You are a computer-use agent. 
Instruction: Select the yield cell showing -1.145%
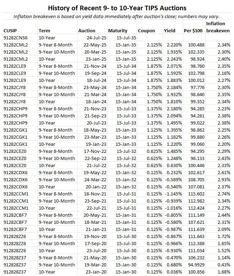tap(173, 194)
